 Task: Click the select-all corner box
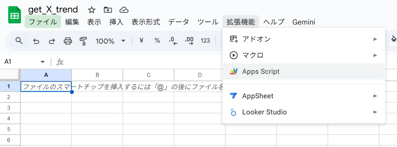point(10,75)
